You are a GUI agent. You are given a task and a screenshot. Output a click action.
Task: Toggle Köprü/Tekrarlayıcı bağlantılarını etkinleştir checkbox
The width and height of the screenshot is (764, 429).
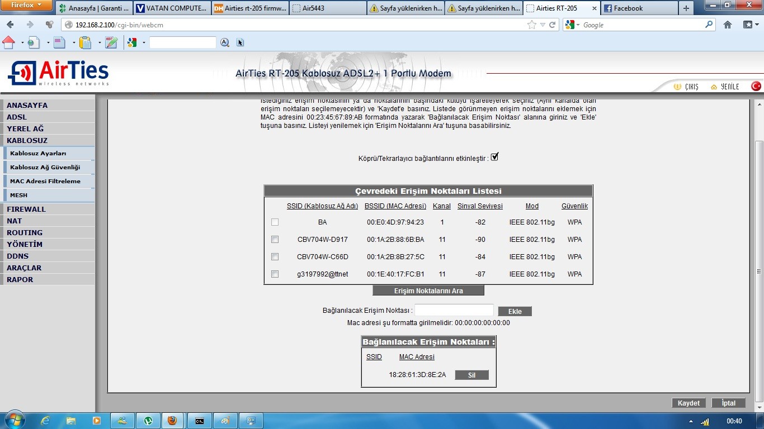pos(494,157)
